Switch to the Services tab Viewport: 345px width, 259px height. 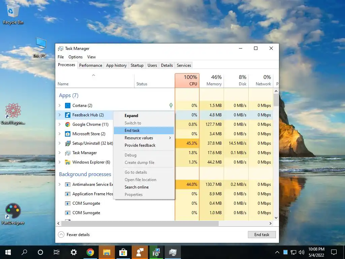click(184, 65)
